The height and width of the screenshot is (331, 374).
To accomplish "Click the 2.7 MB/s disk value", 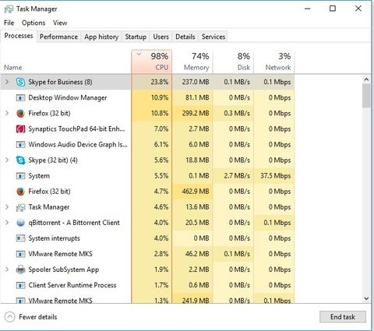I will [237, 176].
